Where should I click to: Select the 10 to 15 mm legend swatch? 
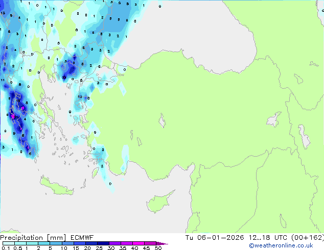(x=67, y=243)
